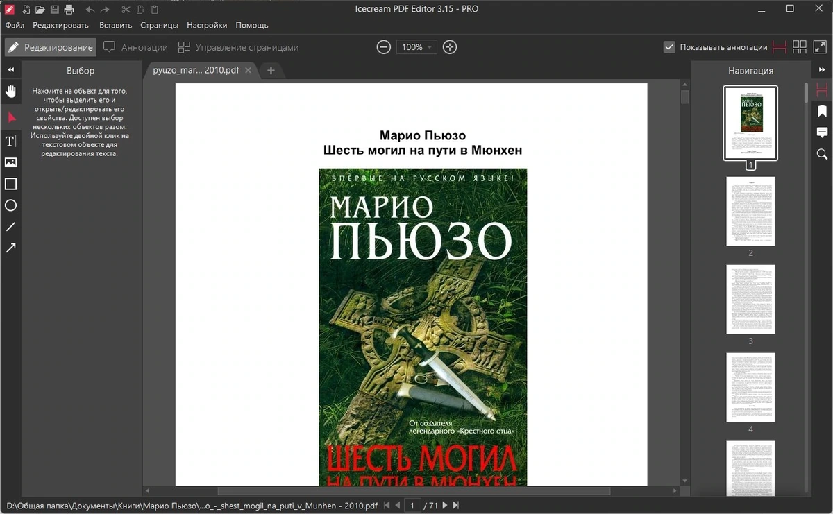Open the Файл menu
Screen dimensions: 833x514
(15, 25)
